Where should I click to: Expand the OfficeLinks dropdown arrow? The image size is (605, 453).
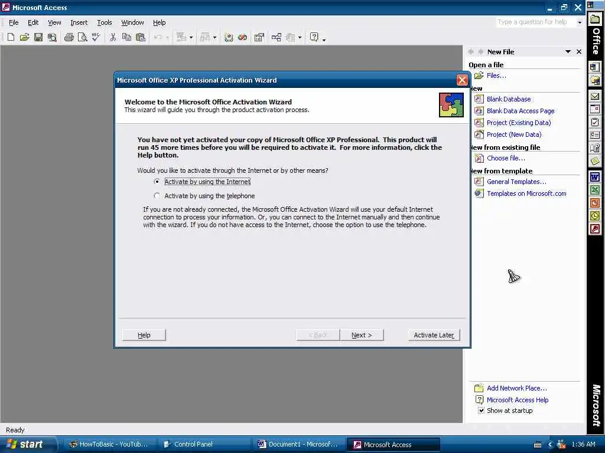tap(191, 37)
